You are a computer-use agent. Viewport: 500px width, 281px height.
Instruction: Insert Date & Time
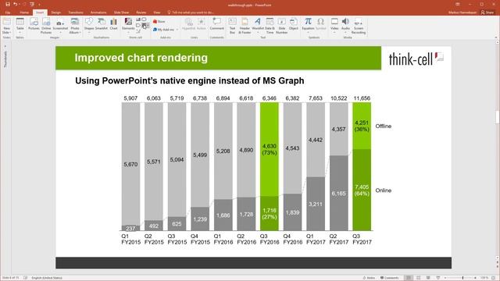point(270,26)
